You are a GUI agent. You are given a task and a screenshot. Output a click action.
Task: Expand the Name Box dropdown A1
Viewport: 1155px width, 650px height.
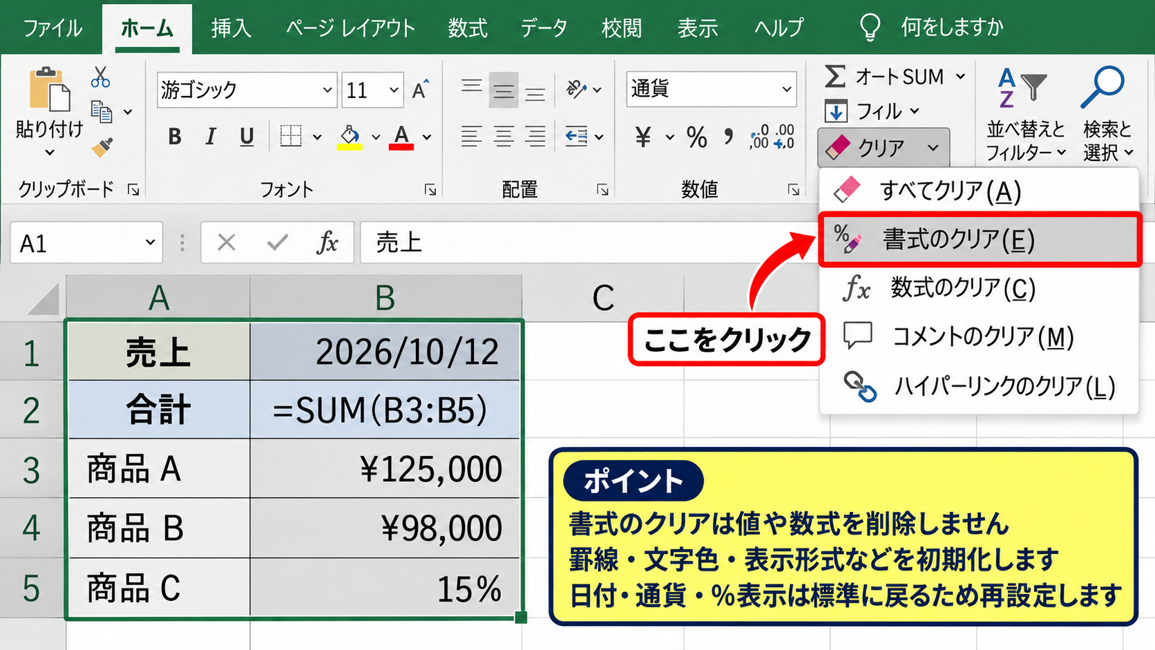(x=150, y=242)
